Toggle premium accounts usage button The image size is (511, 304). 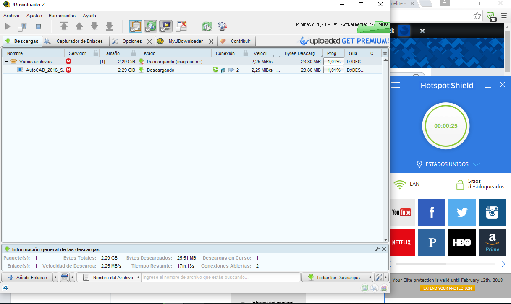(166, 26)
